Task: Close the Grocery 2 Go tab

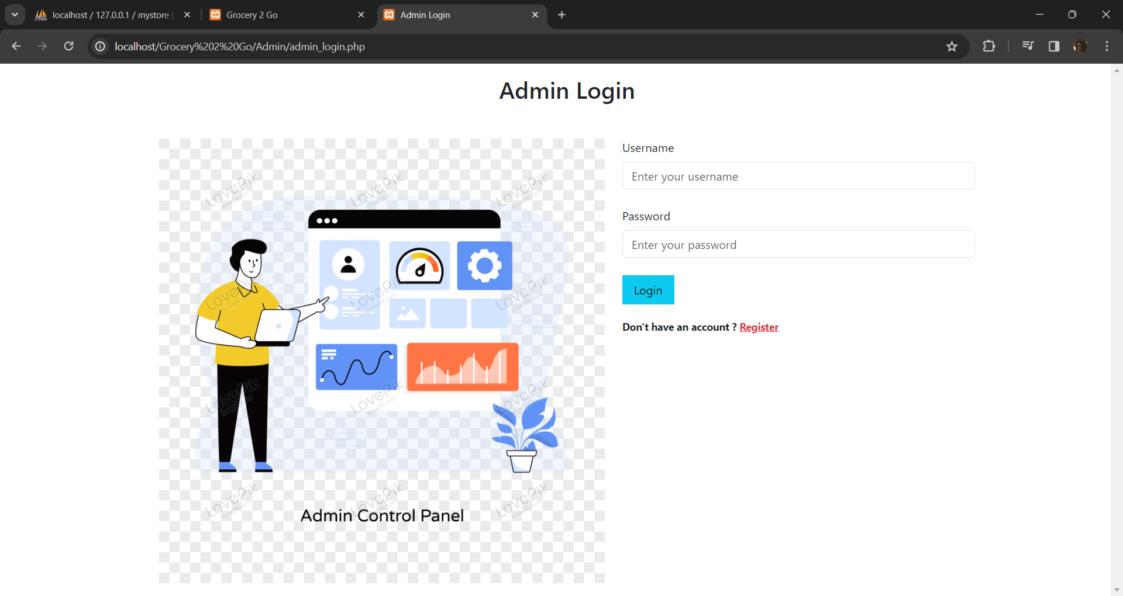Action: 361,15
